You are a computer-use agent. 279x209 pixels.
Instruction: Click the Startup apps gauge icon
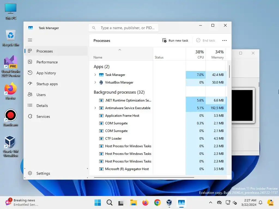pyautogui.click(x=30, y=84)
